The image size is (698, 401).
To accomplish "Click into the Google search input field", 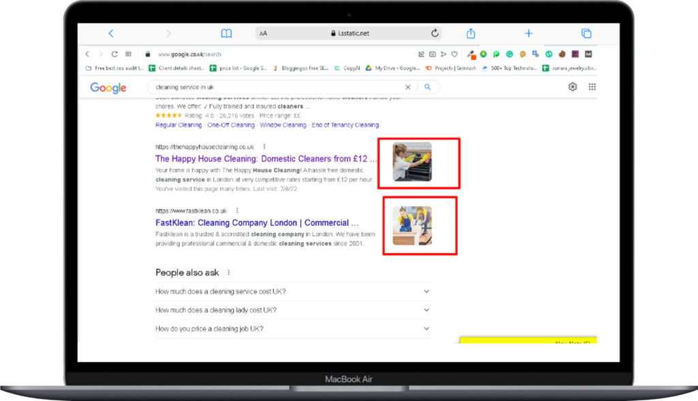I will pos(273,87).
